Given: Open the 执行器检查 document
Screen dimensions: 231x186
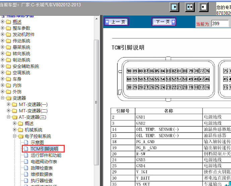Looking at the screenshot, I should pos(42,181).
